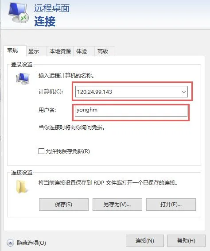
Task: Open the 本地资源 tab
Action: click(x=60, y=51)
